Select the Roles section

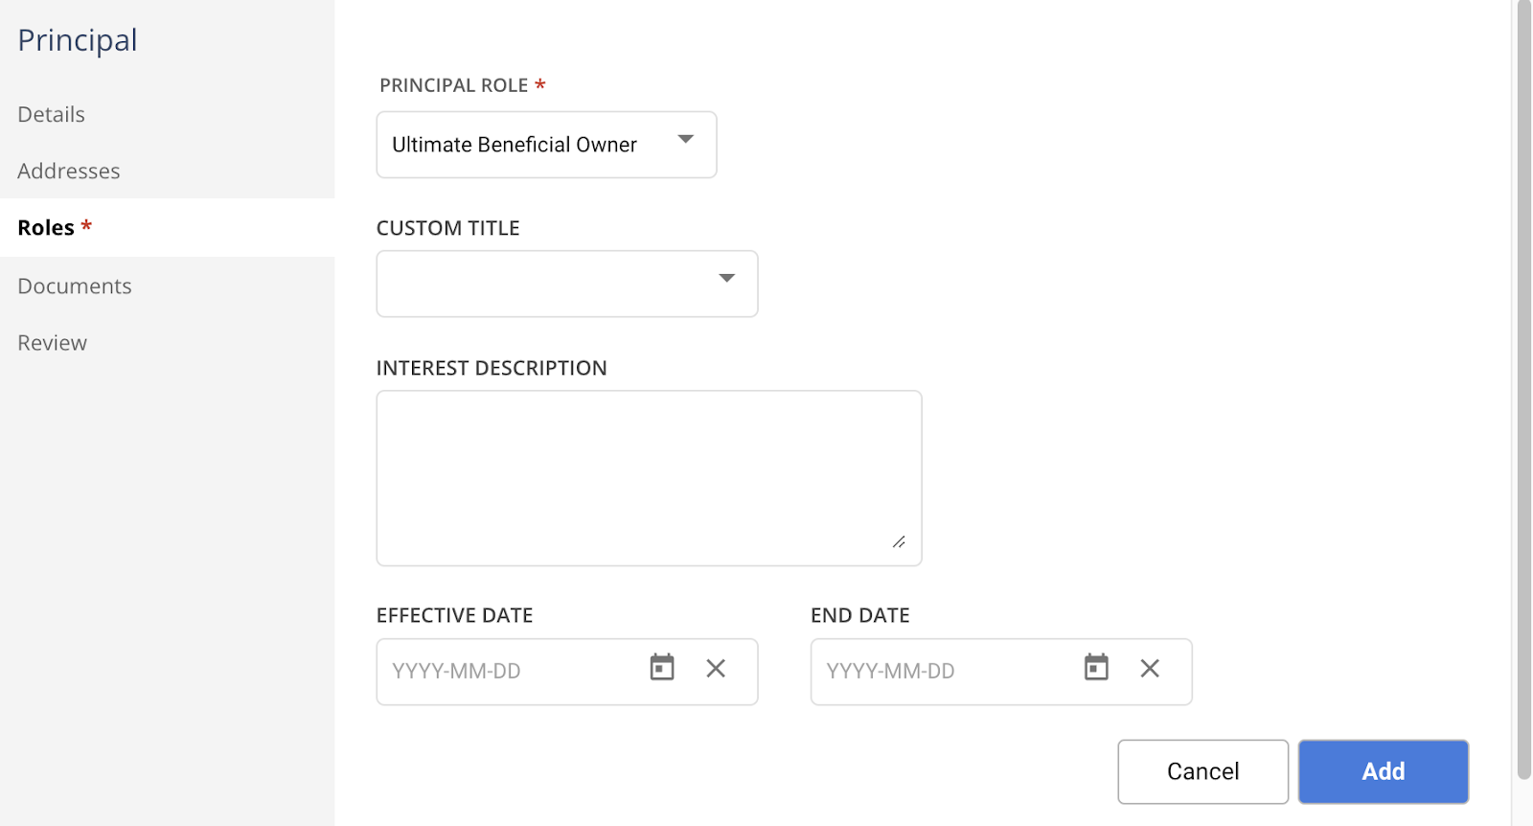pyautogui.click(x=46, y=228)
